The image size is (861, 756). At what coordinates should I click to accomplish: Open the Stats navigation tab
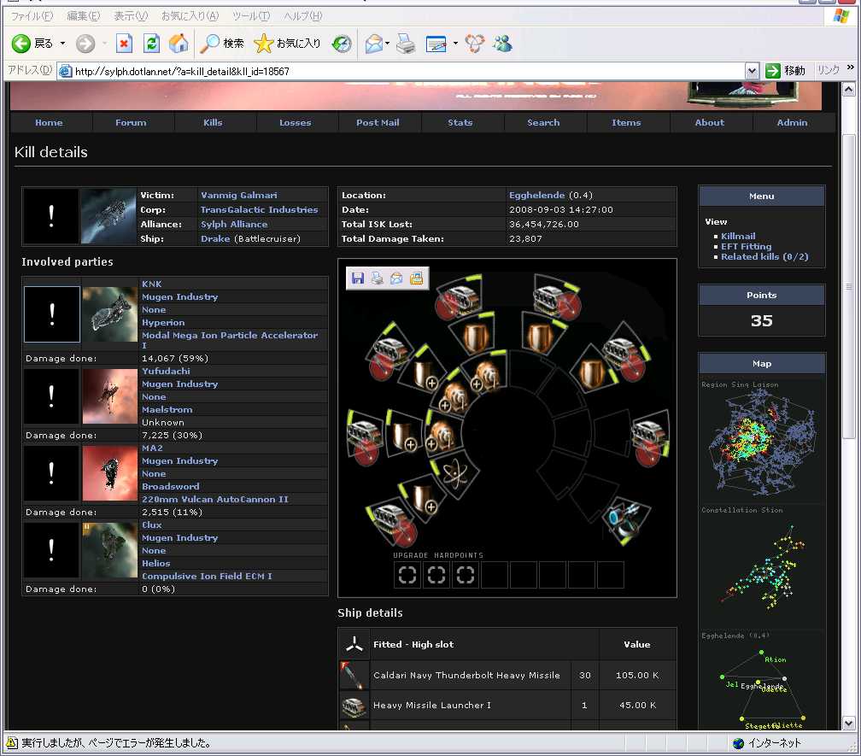[460, 122]
